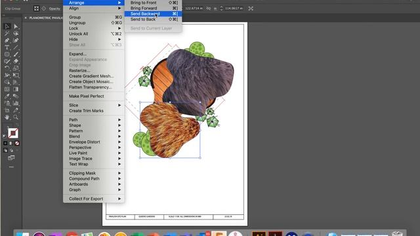420x236 pixels.
Task: Select the Blend tool
Action: 16,96
